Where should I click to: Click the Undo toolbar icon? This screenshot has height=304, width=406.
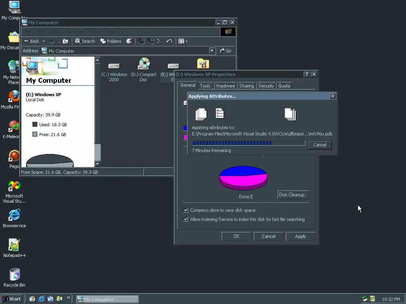click(169, 41)
